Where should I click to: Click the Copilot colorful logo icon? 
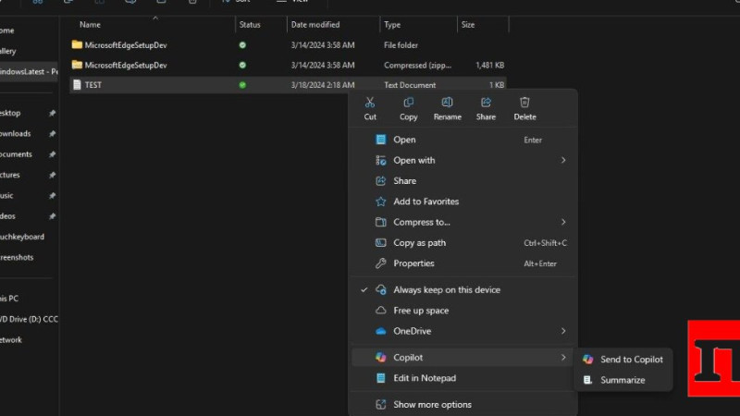point(381,358)
